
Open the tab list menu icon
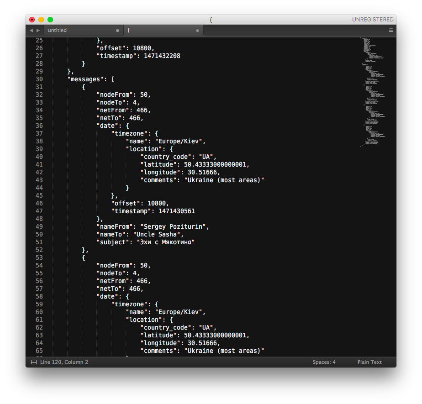click(390, 30)
